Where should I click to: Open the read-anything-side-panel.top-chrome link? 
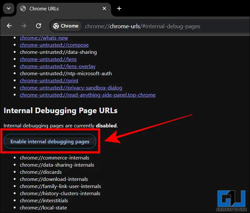[87, 95]
